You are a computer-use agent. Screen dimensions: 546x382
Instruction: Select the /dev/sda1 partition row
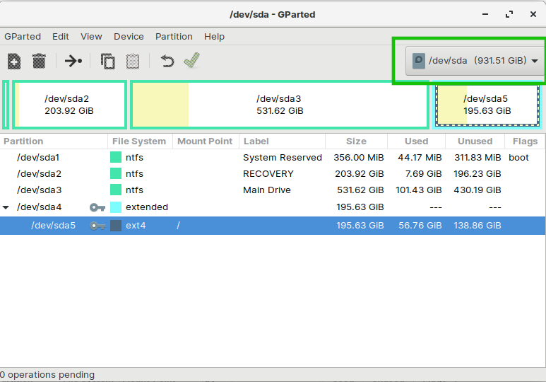[x=273, y=157]
